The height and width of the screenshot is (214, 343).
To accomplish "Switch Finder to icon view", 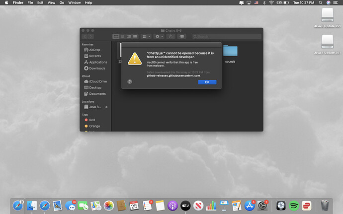I will pos(116,37).
